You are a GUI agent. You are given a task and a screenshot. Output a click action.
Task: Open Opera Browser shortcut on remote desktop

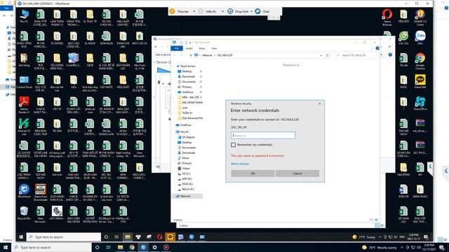tap(387, 17)
